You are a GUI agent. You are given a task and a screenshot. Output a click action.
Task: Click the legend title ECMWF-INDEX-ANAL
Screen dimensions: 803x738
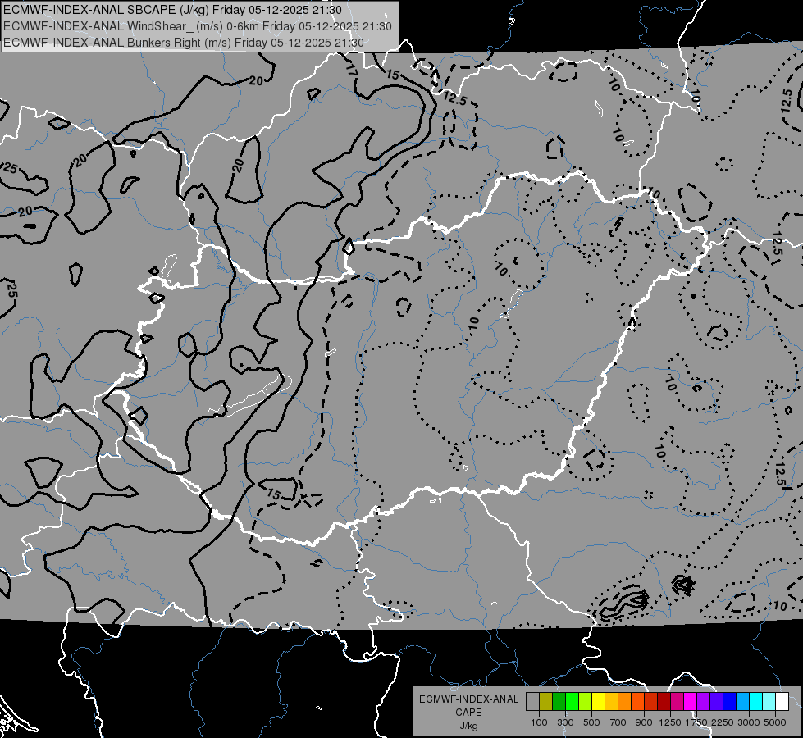coord(468,699)
